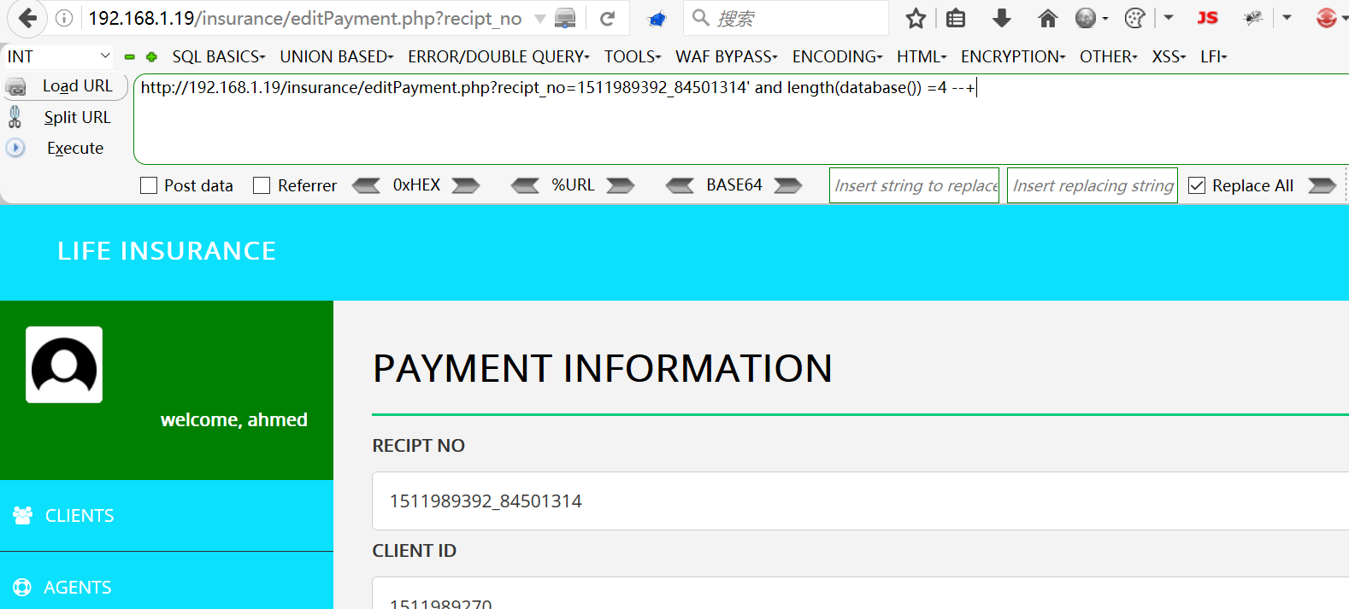Image resolution: width=1349 pixels, height=609 pixels.
Task: Click the Load URL button
Action: tap(78, 86)
